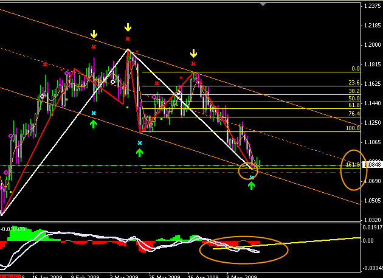This screenshot has width=383, height=278.
Task: Click green up arrow below the Fibonacci 100.0 low
Action: click(139, 153)
